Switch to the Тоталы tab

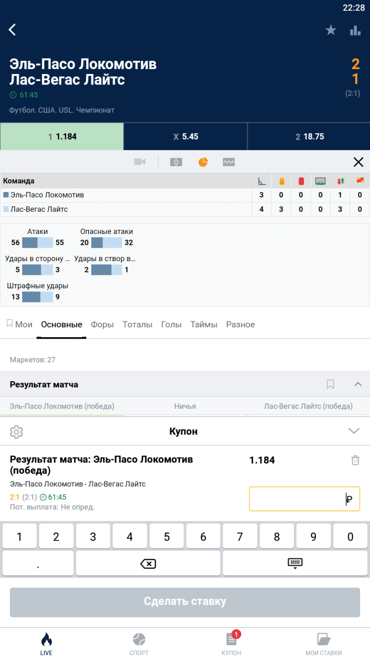pyautogui.click(x=137, y=324)
